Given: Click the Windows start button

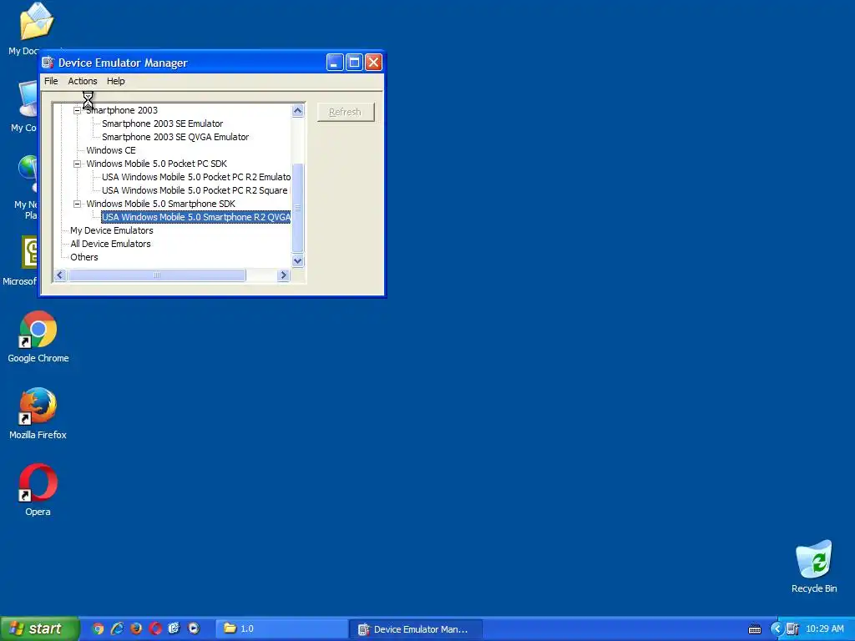Looking at the screenshot, I should click(40, 629).
